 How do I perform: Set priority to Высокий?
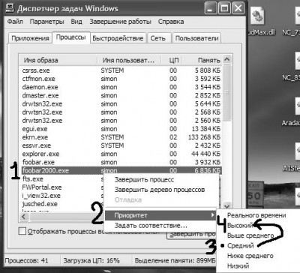[x=240, y=226]
